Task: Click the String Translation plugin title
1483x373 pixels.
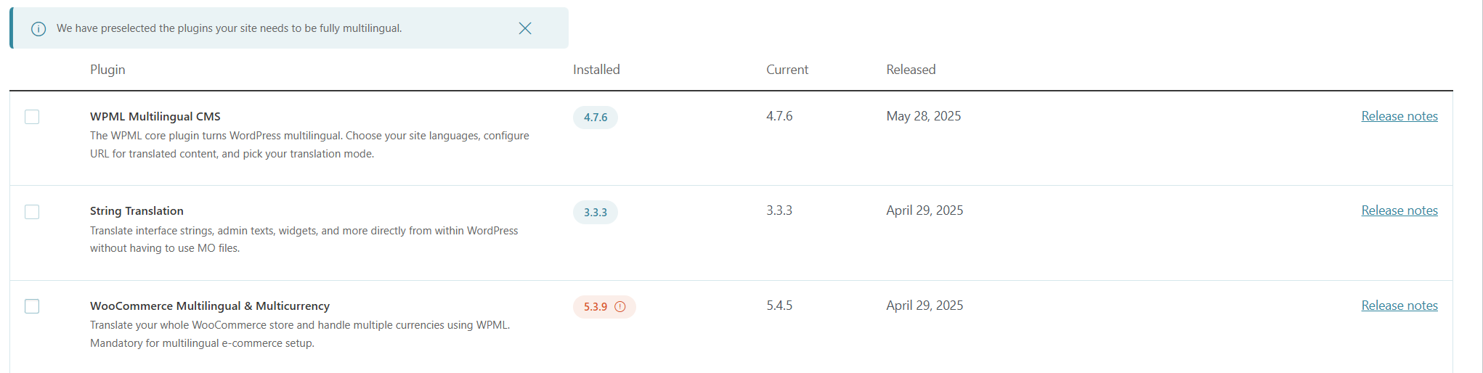Action: point(137,210)
